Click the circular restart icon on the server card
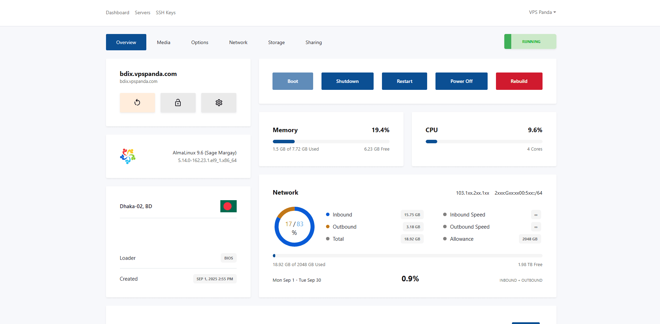660x324 pixels. tap(137, 103)
